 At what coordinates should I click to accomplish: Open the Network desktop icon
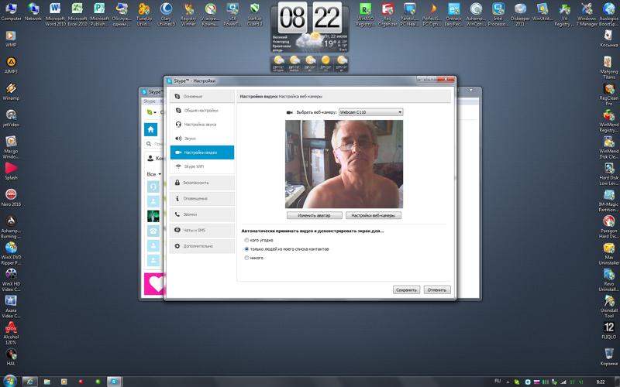click(33, 12)
